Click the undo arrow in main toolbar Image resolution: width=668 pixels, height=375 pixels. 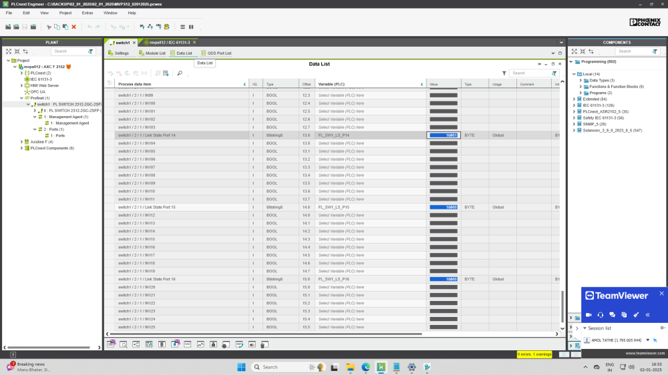(90, 27)
